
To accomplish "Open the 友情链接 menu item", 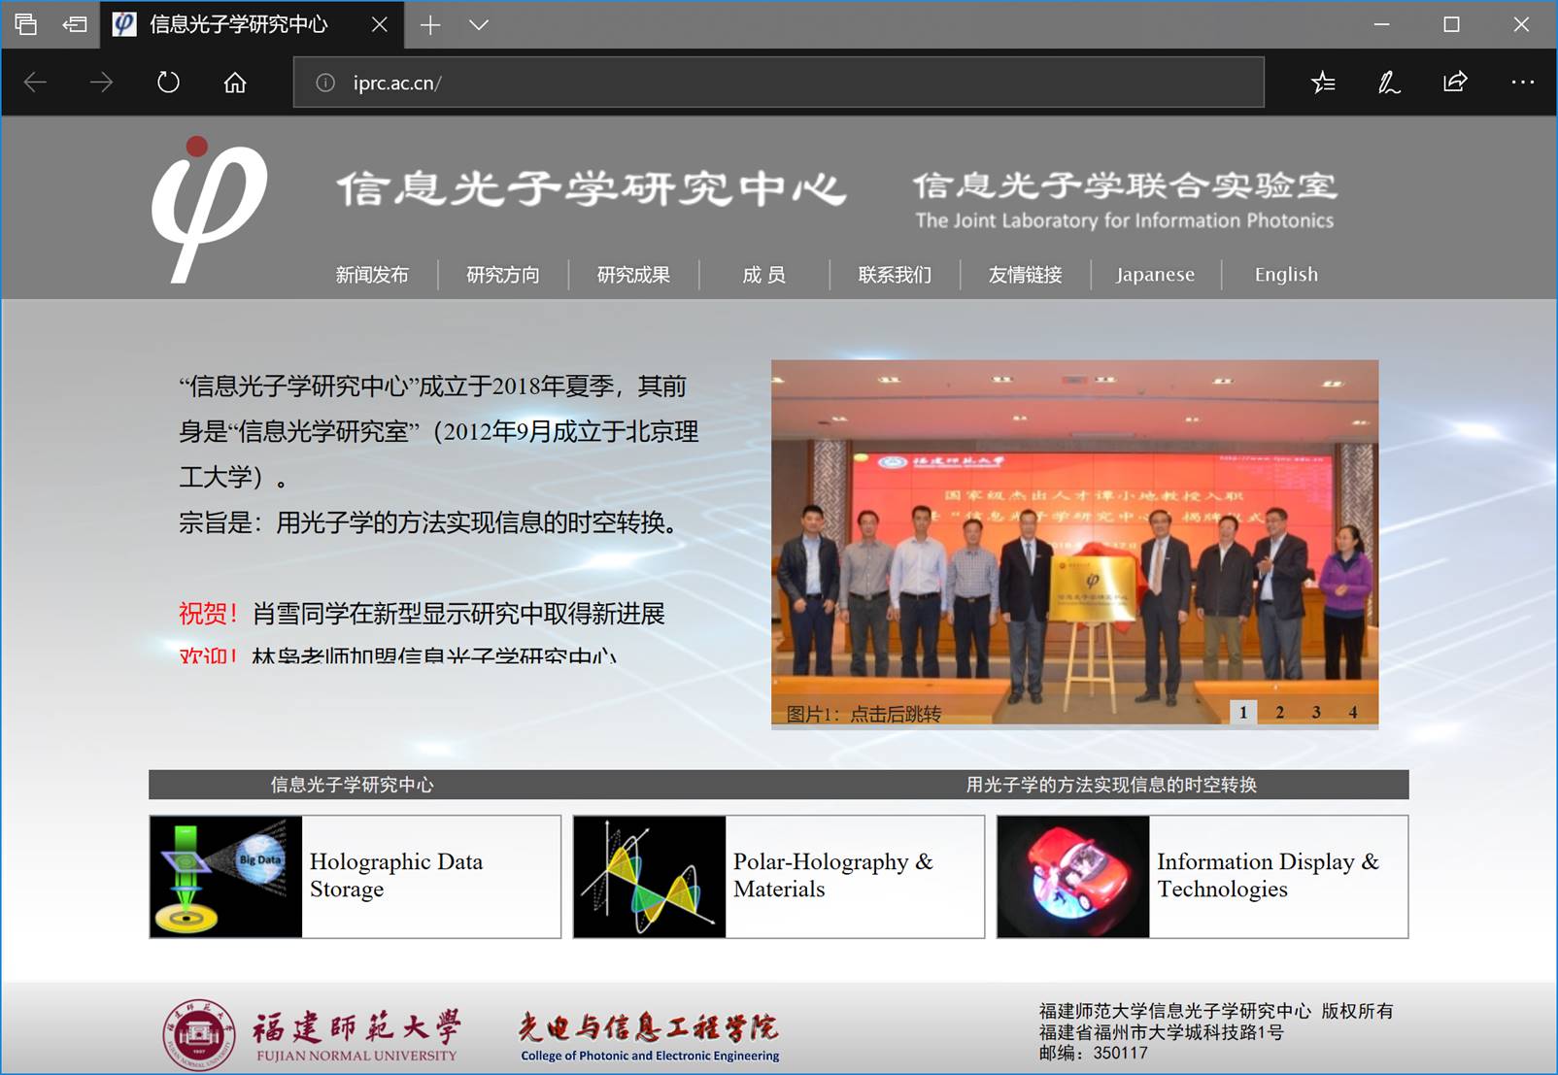I will (x=1026, y=275).
